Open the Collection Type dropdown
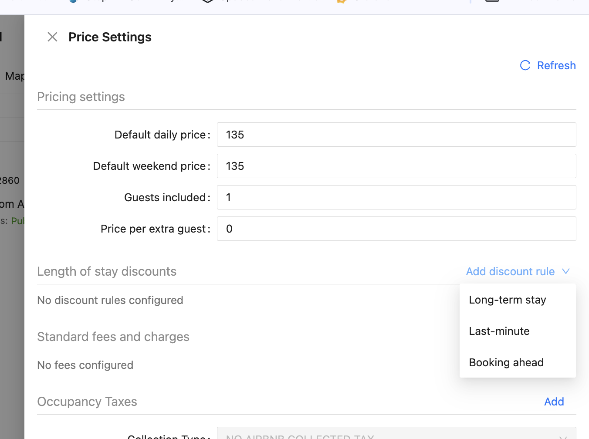 396,433
